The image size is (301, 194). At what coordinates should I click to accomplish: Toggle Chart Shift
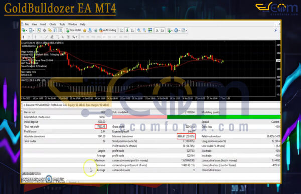163,30
